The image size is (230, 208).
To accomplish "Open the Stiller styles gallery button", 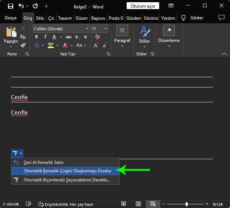I will [145, 36].
